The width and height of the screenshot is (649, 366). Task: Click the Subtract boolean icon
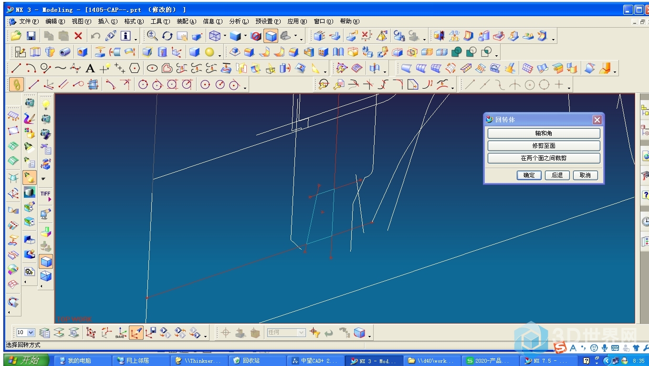click(x=471, y=52)
